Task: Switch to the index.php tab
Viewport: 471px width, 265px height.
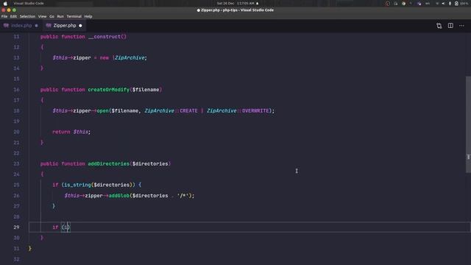Action: [21, 26]
